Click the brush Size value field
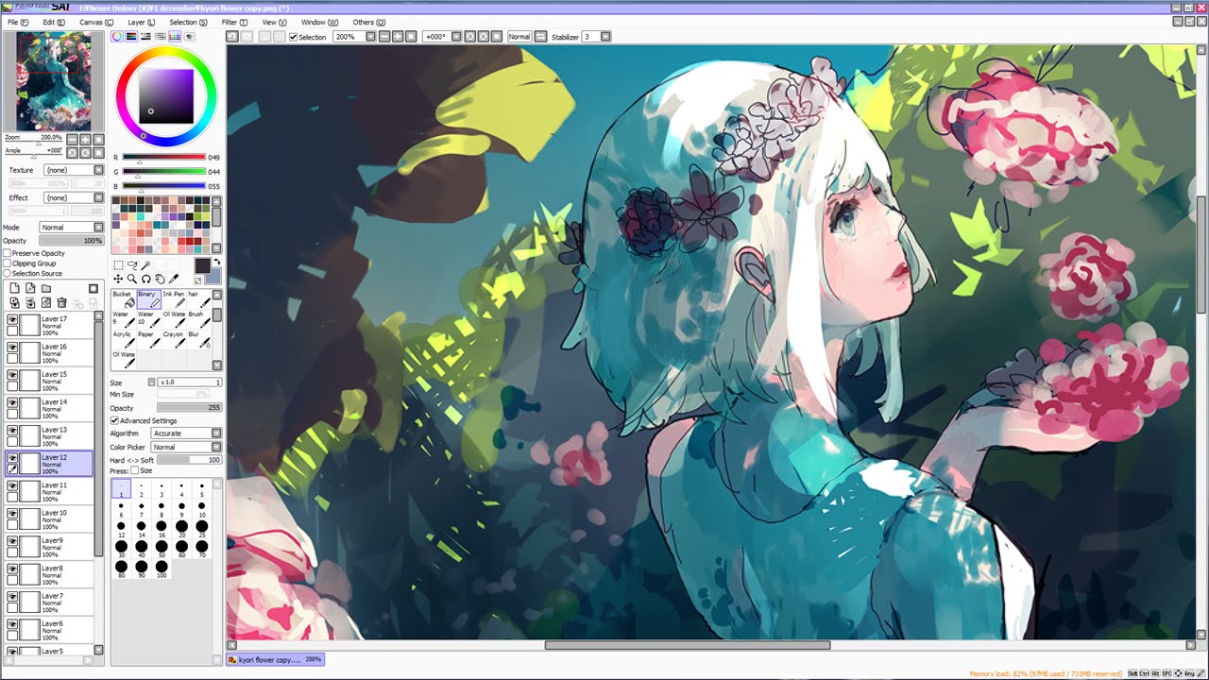This screenshot has height=680, width=1209. [x=189, y=382]
